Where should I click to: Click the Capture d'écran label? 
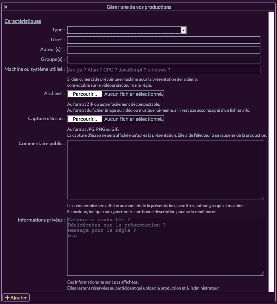point(46,118)
